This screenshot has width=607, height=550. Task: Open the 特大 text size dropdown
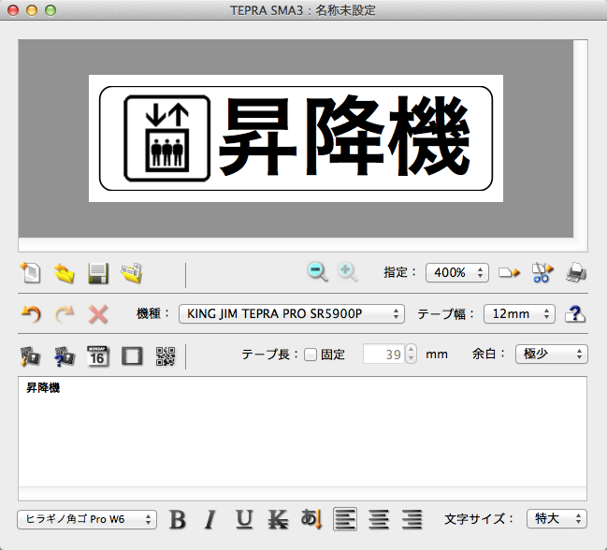click(556, 518)
